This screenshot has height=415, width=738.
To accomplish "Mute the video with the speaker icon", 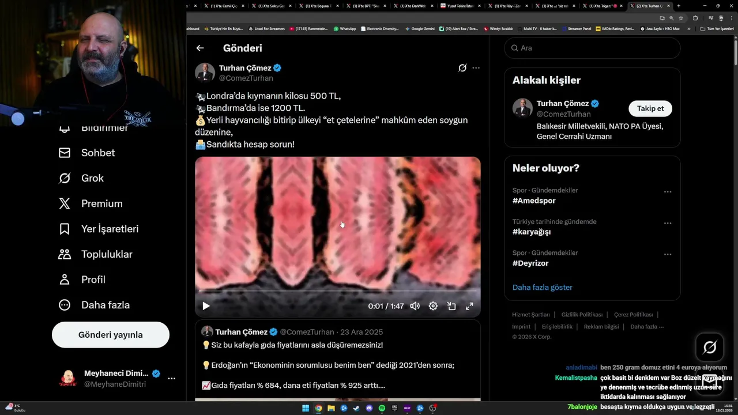I will click(415, 306).
